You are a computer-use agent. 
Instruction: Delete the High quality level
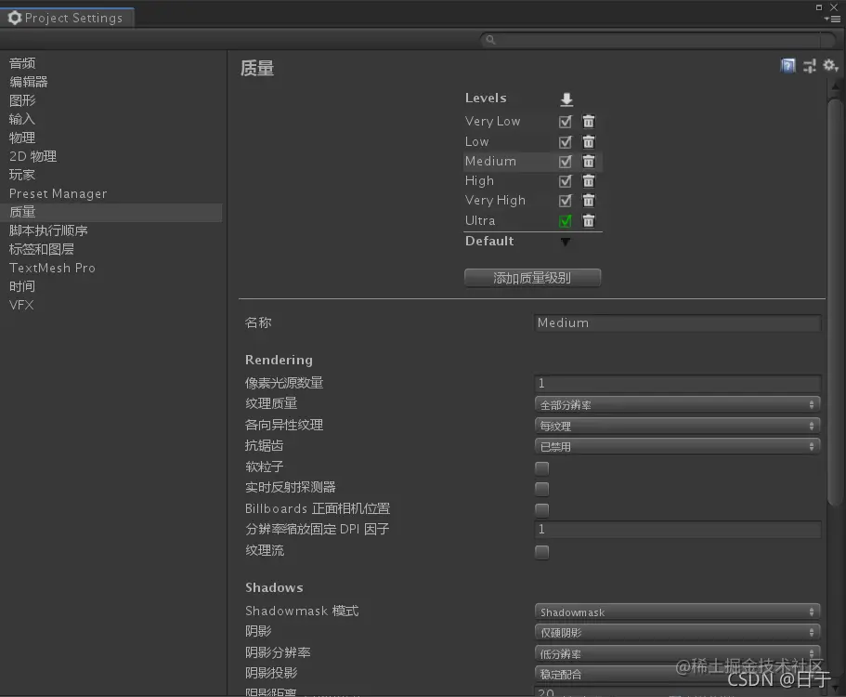click(589, 180)
